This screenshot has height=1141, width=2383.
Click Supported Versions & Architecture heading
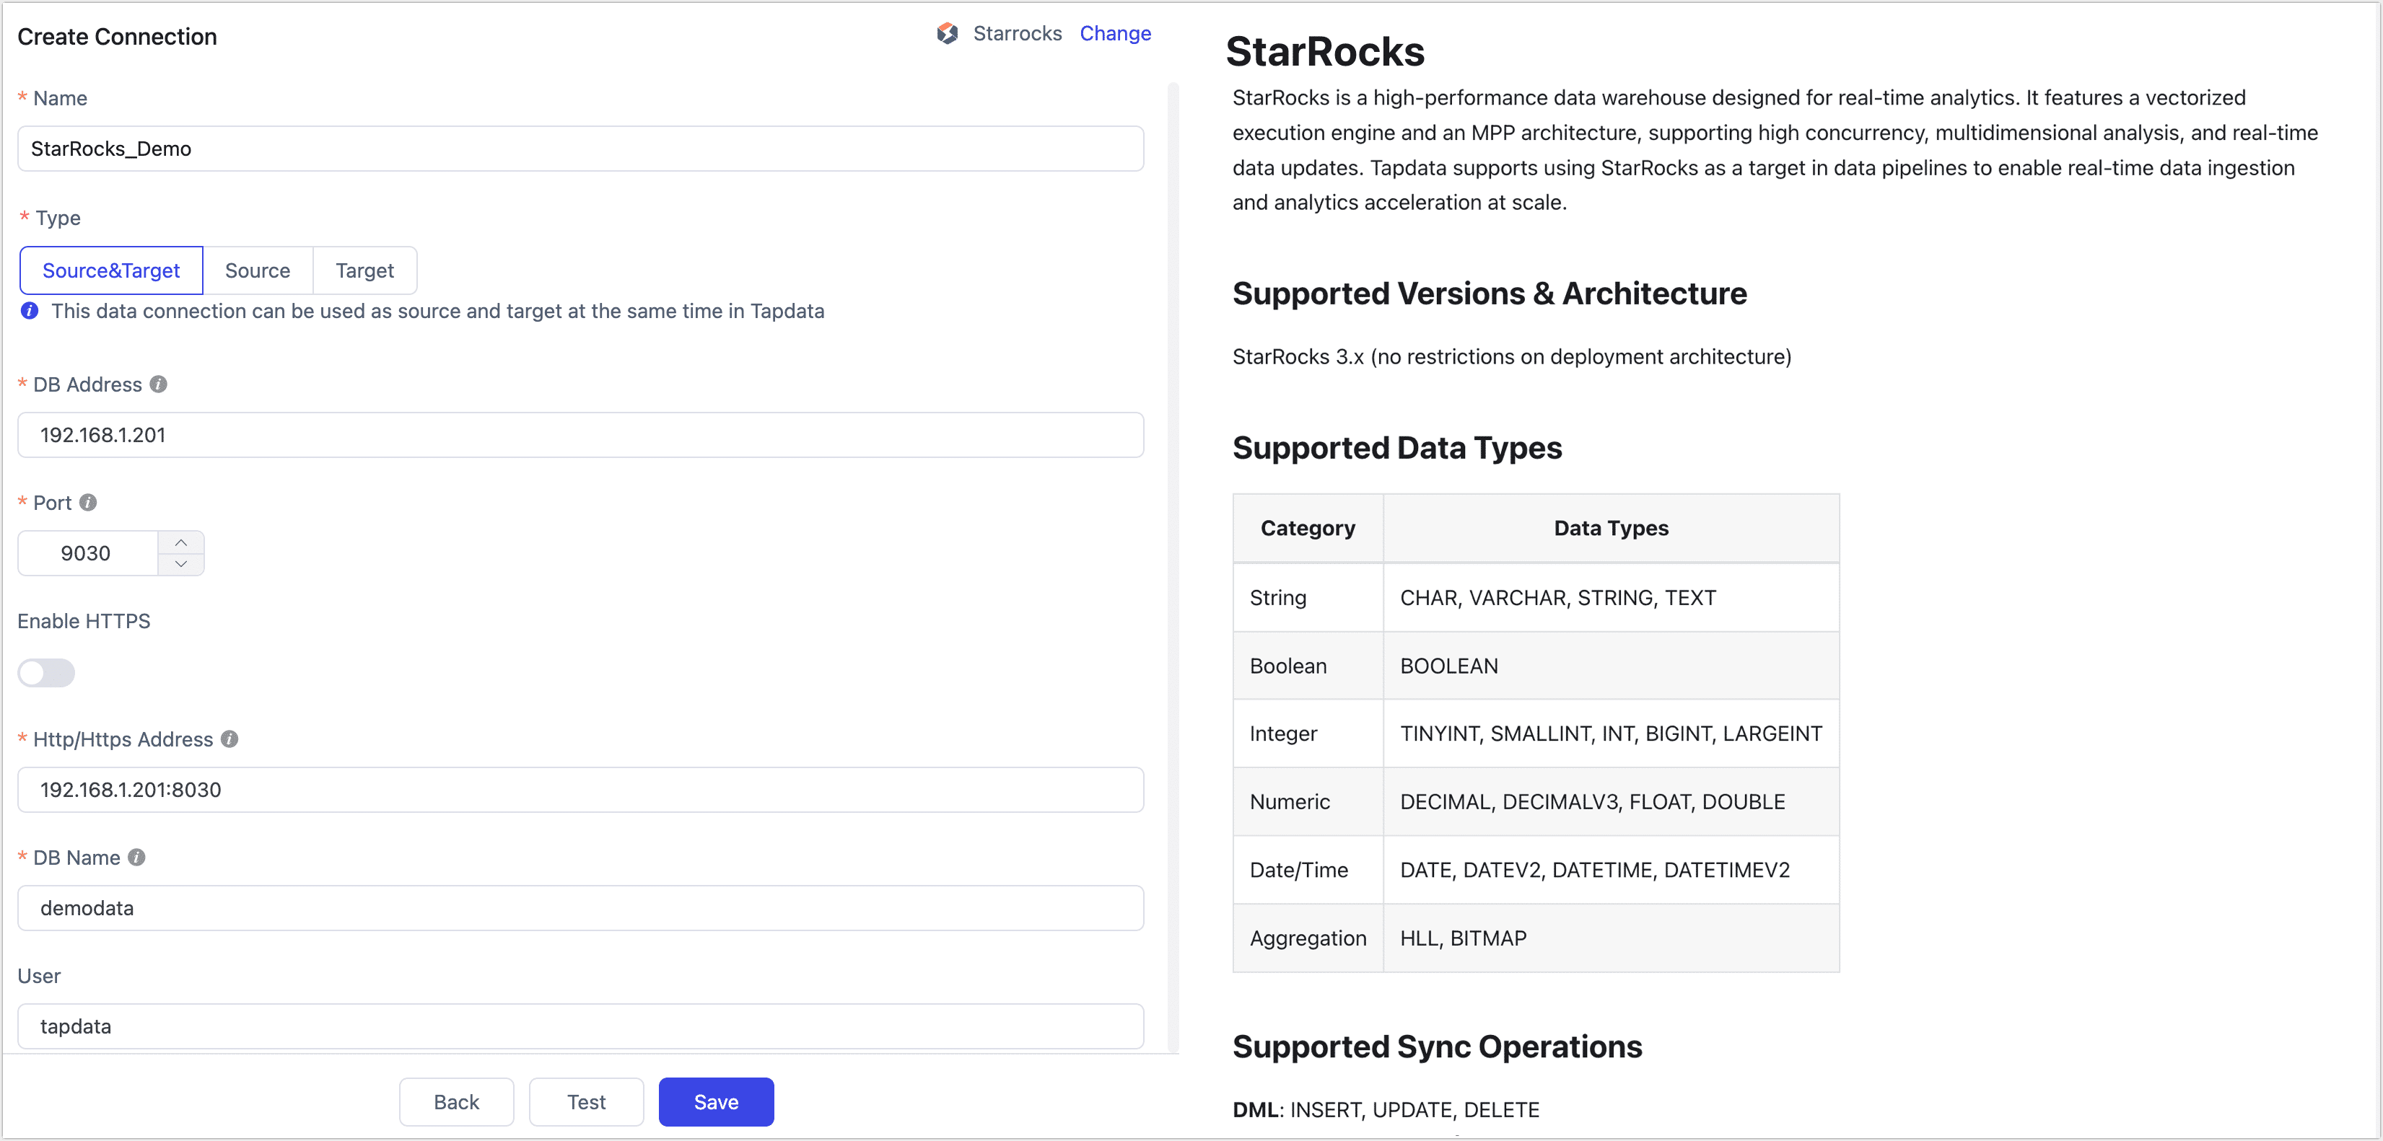click(1490, 293)
